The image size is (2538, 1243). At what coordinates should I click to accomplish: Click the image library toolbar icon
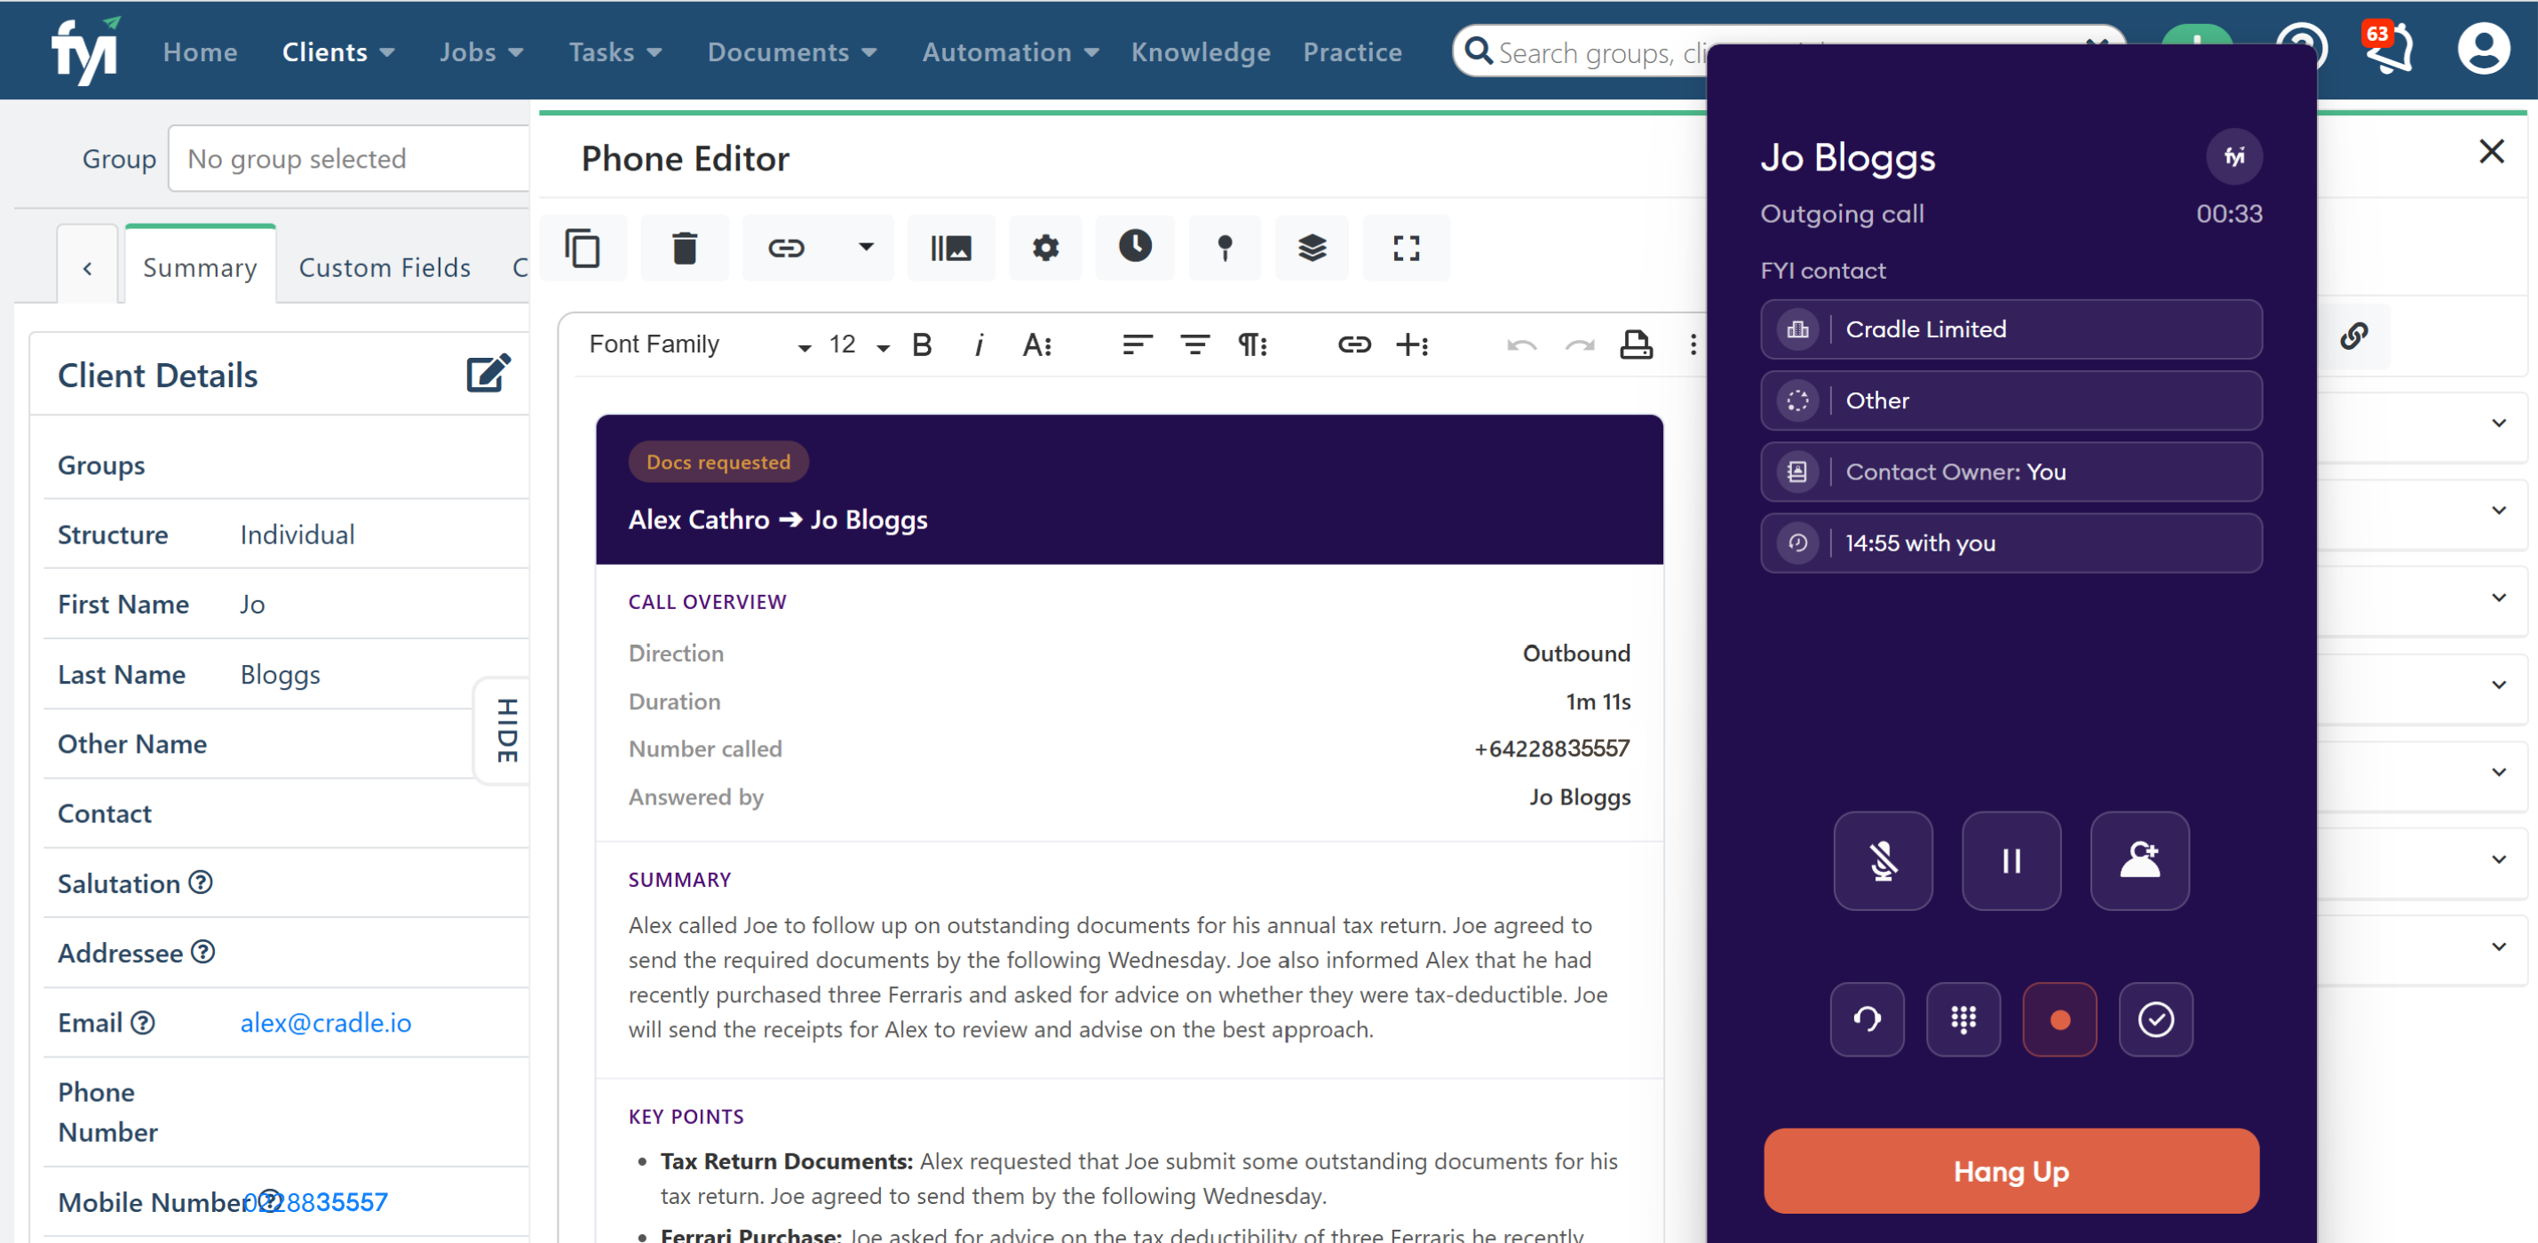tap(951, 249)
